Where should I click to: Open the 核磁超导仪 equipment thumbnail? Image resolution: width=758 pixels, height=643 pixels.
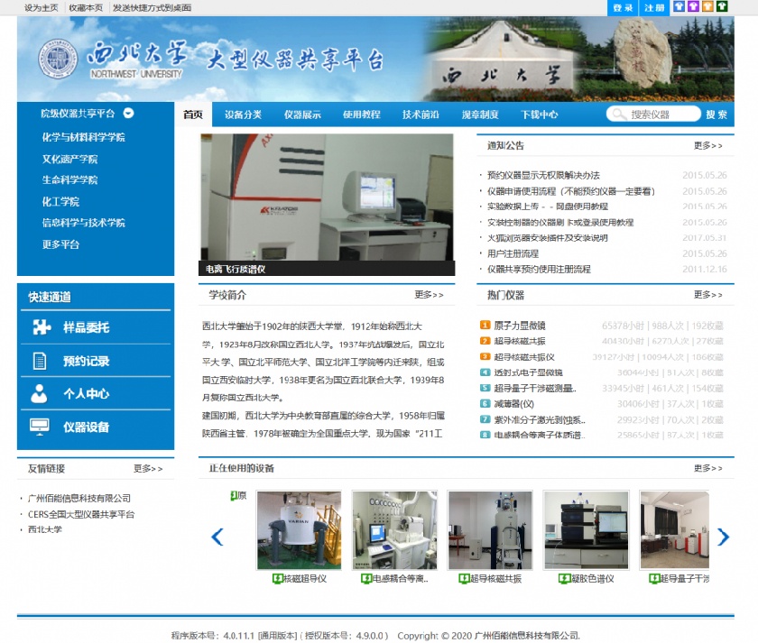coord(299,530)
